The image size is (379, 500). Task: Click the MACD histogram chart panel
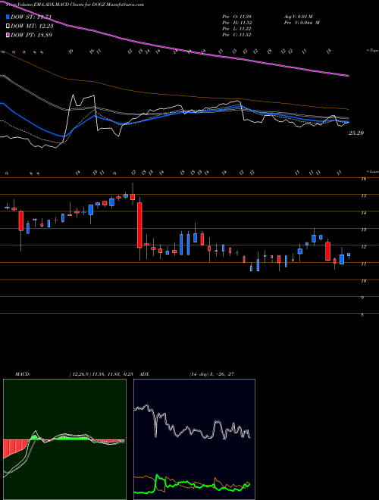coord(64,439)
